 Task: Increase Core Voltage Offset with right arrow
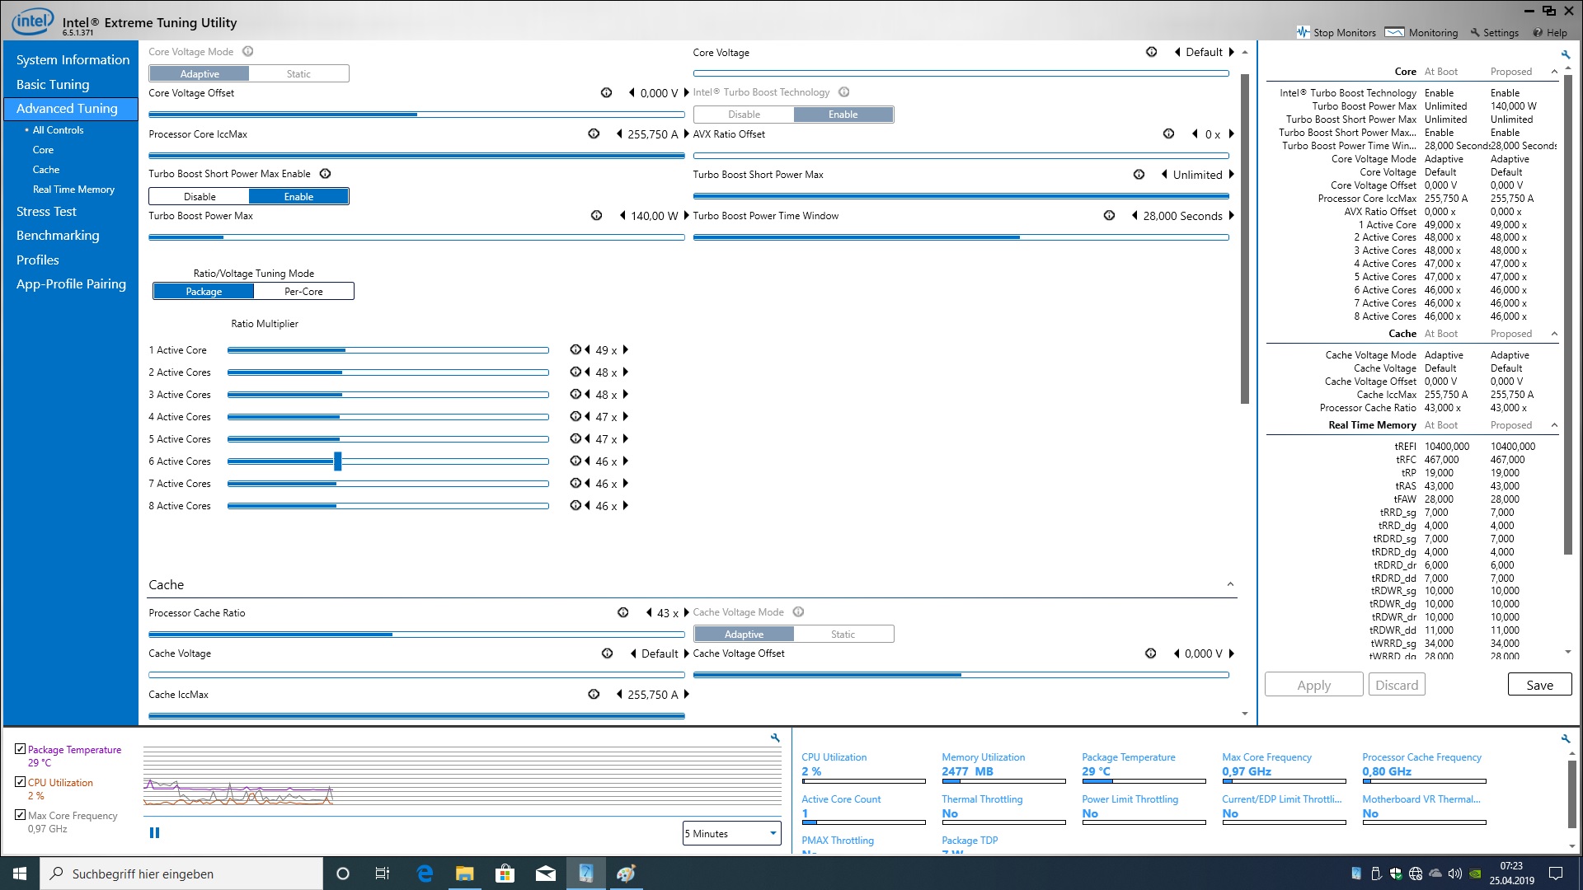tap(686, 93)
